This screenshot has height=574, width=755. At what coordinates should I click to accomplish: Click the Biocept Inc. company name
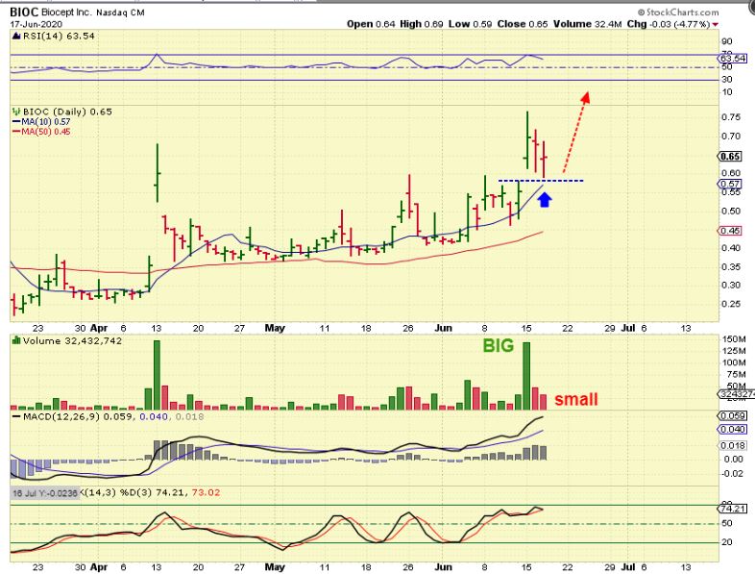coord(66,12)
